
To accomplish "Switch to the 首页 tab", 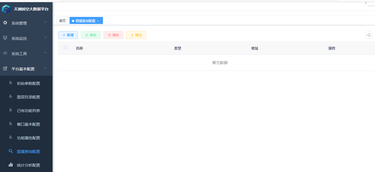I will point(62,21).
